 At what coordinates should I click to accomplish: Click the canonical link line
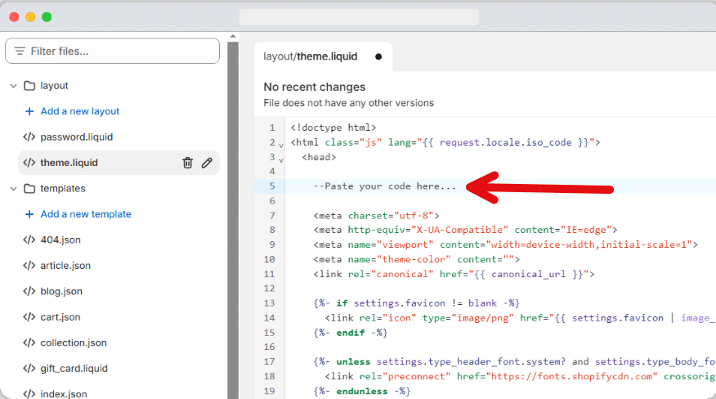pos(454,274)
